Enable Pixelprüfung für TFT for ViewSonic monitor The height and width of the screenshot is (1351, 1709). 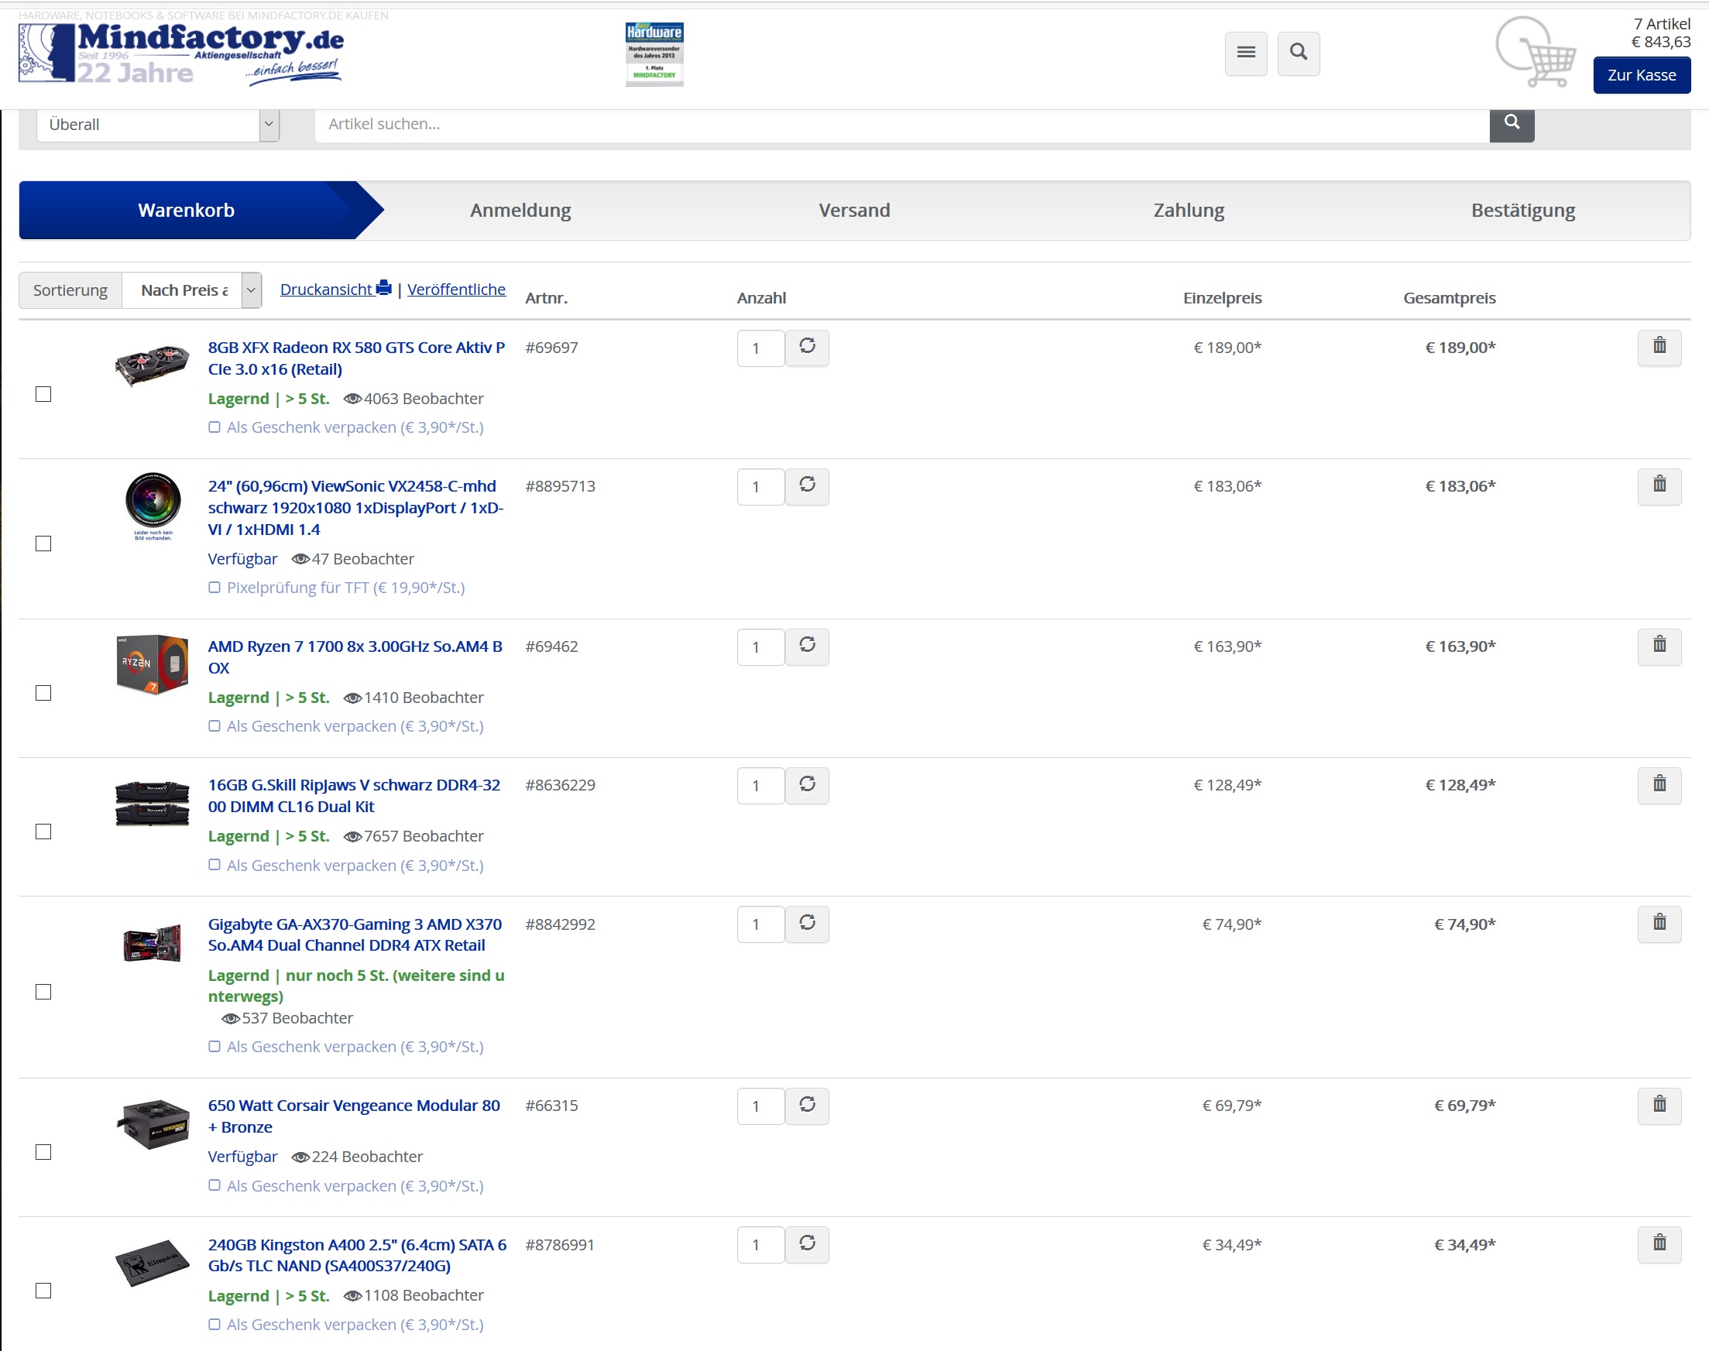pyautogui.click(x=214, y=588)
